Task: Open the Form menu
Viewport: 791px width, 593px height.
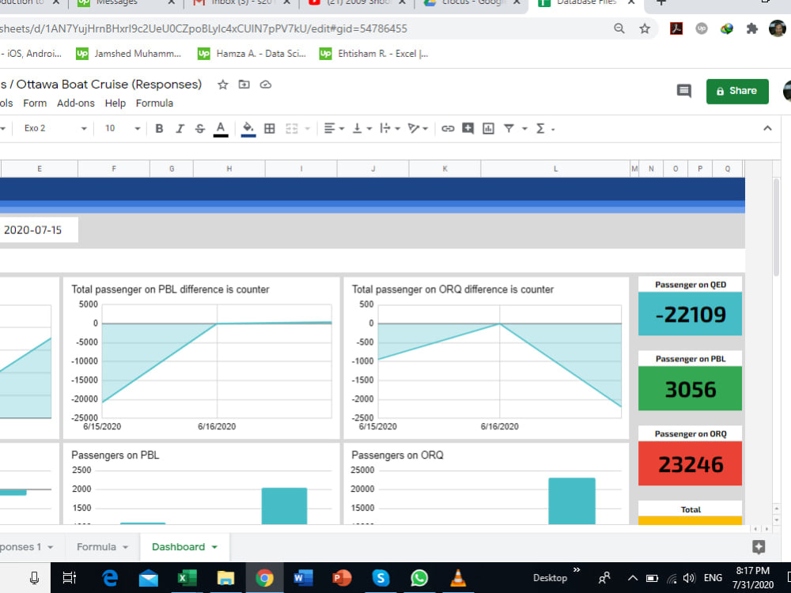Action: click(35, 103)
